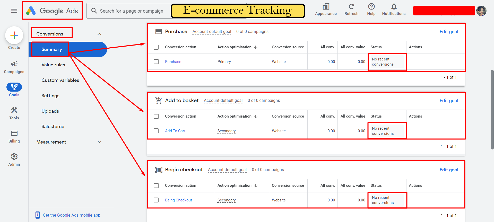The width and height of the screenshot is (494, 222).
Task: Select Custom variables menu item
Action: pos(60,80)
